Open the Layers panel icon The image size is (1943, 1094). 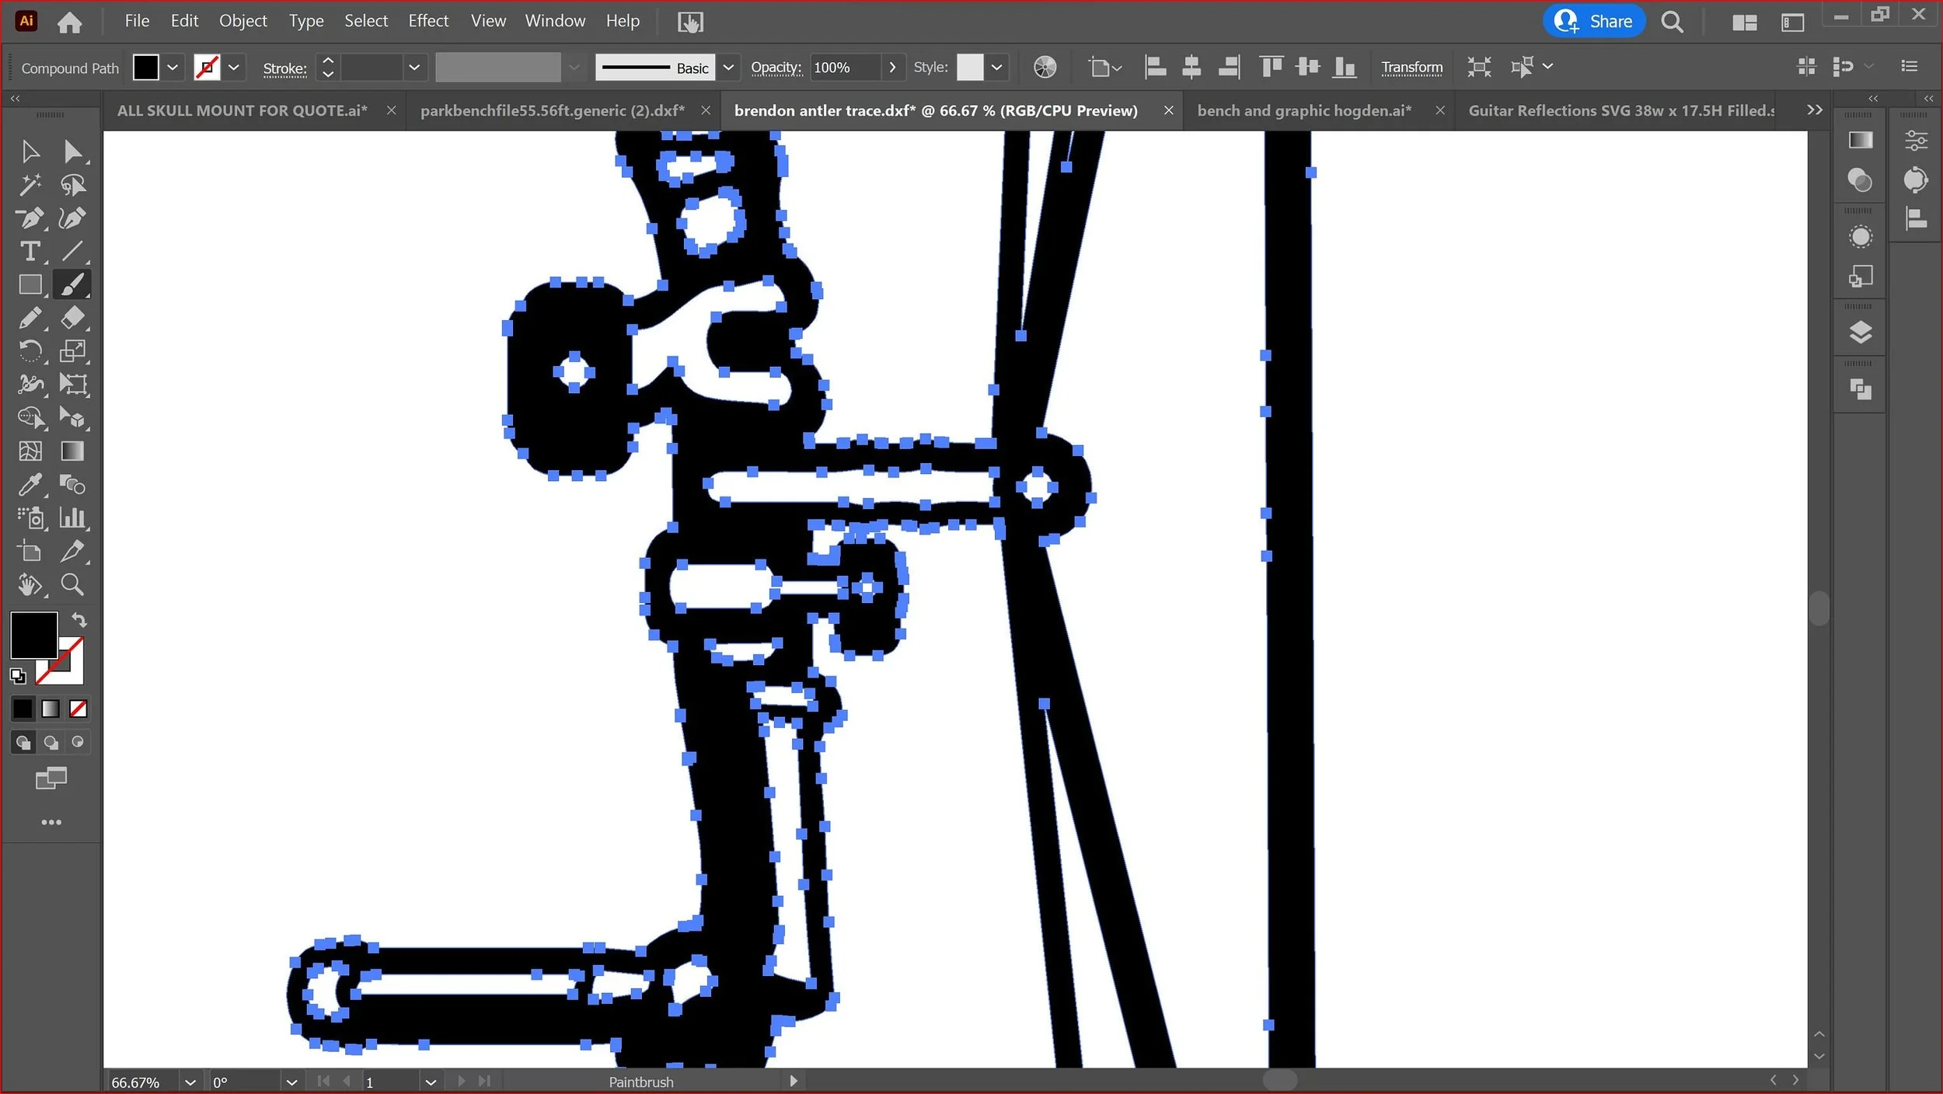1860,333
